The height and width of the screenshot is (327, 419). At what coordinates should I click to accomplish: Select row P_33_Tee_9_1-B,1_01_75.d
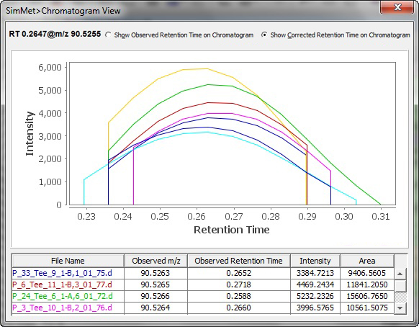(203, 273)
